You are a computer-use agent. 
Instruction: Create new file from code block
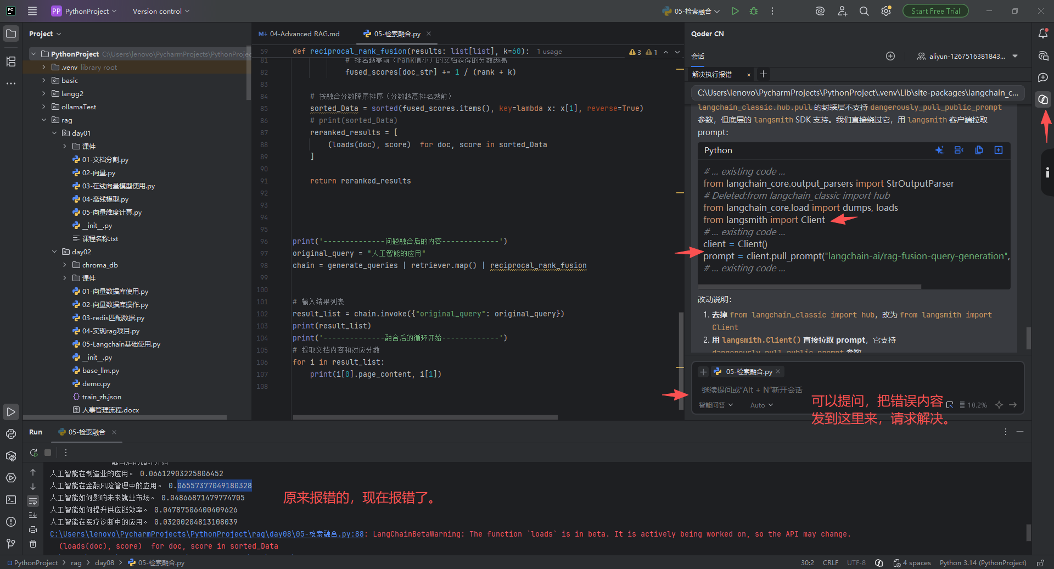click(x=999, y=150)
